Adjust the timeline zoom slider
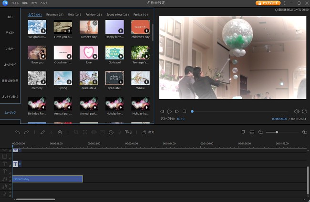310x202 pixels. [277, 132]
